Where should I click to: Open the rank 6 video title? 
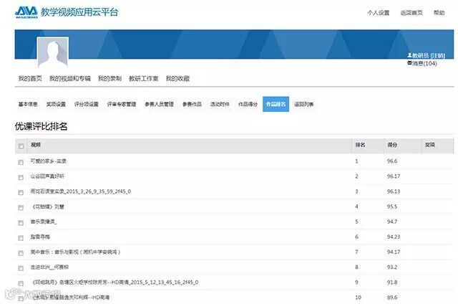40,237
